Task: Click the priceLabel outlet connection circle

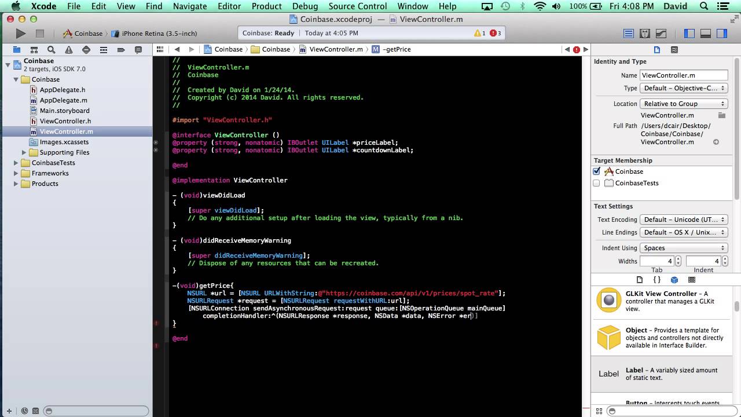Action: coord(156,142)
